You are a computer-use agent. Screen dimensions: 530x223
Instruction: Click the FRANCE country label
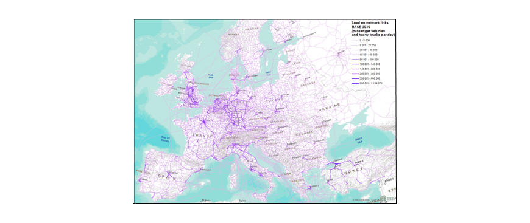202,135
